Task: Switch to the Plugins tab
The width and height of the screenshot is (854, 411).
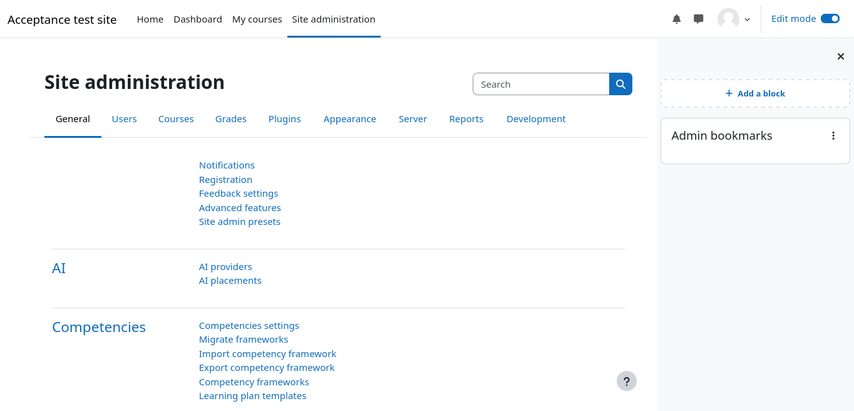Action: [284, 119]
